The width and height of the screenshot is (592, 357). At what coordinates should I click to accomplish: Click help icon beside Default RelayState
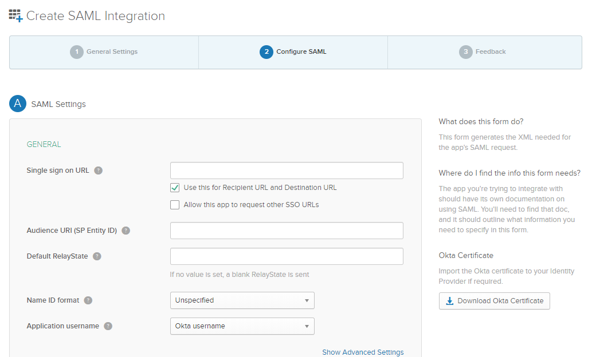[97, 256]
